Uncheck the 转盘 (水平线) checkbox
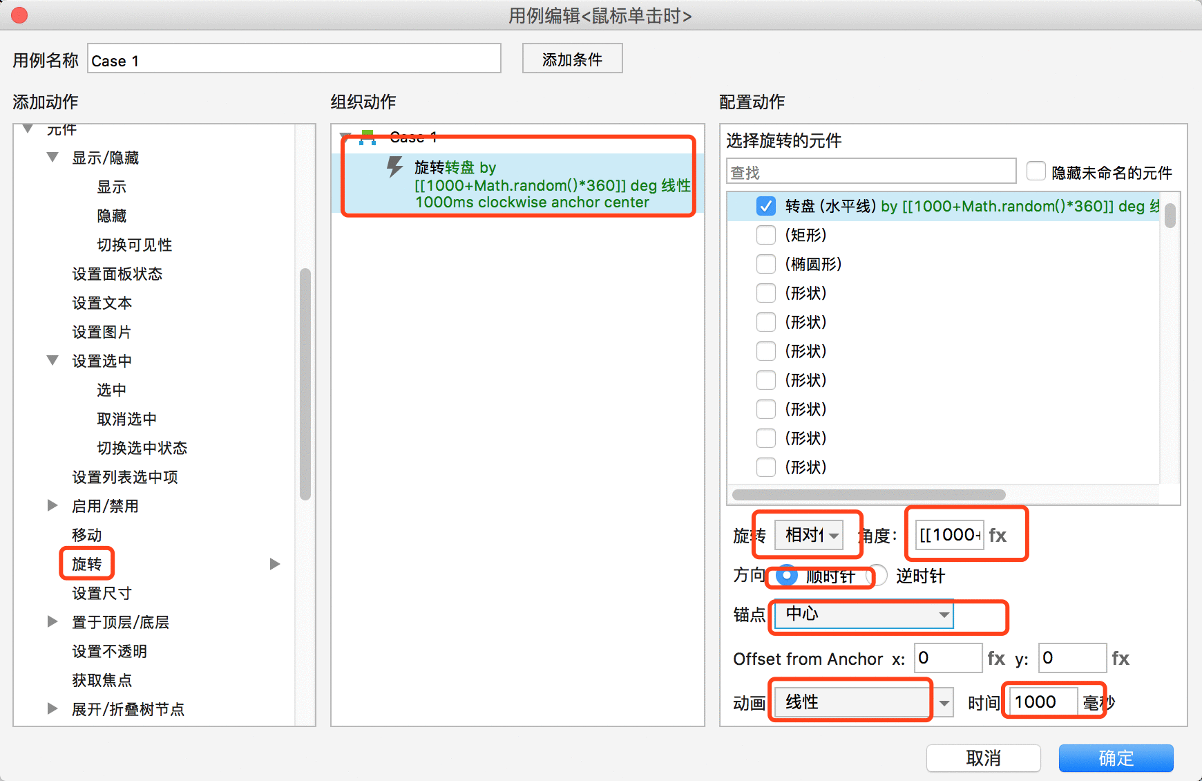 765,206
